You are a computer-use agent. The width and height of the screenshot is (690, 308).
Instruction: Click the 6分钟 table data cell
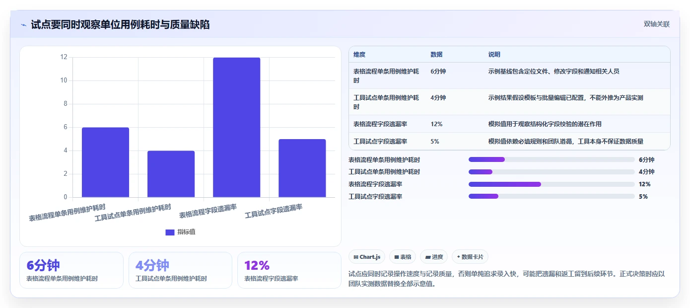pos(438,72)
